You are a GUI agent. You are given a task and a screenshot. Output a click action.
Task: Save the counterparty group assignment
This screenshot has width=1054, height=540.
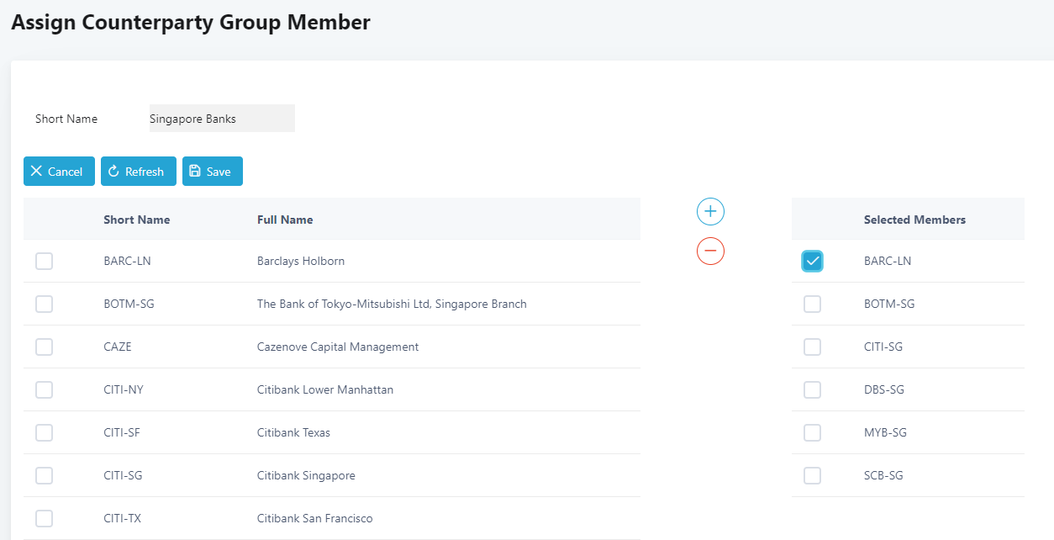[x=212, y=172]
